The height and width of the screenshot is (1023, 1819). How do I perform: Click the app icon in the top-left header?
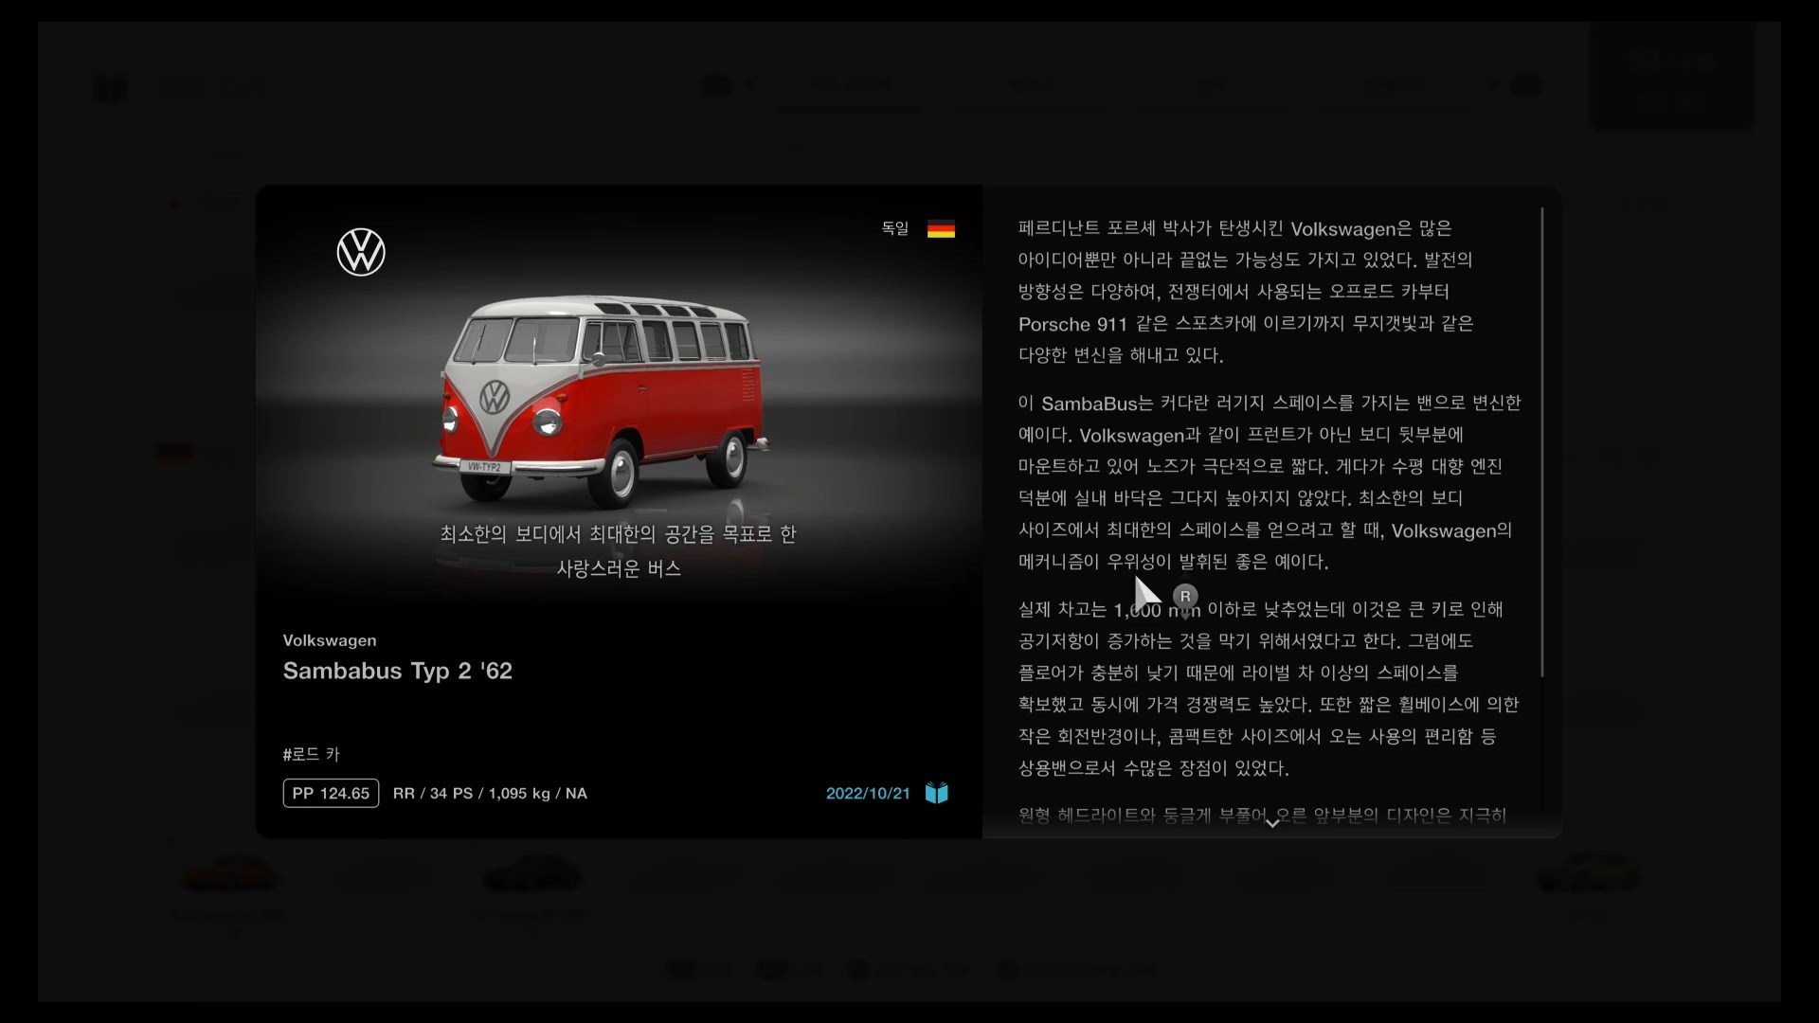tap(112, 86)
